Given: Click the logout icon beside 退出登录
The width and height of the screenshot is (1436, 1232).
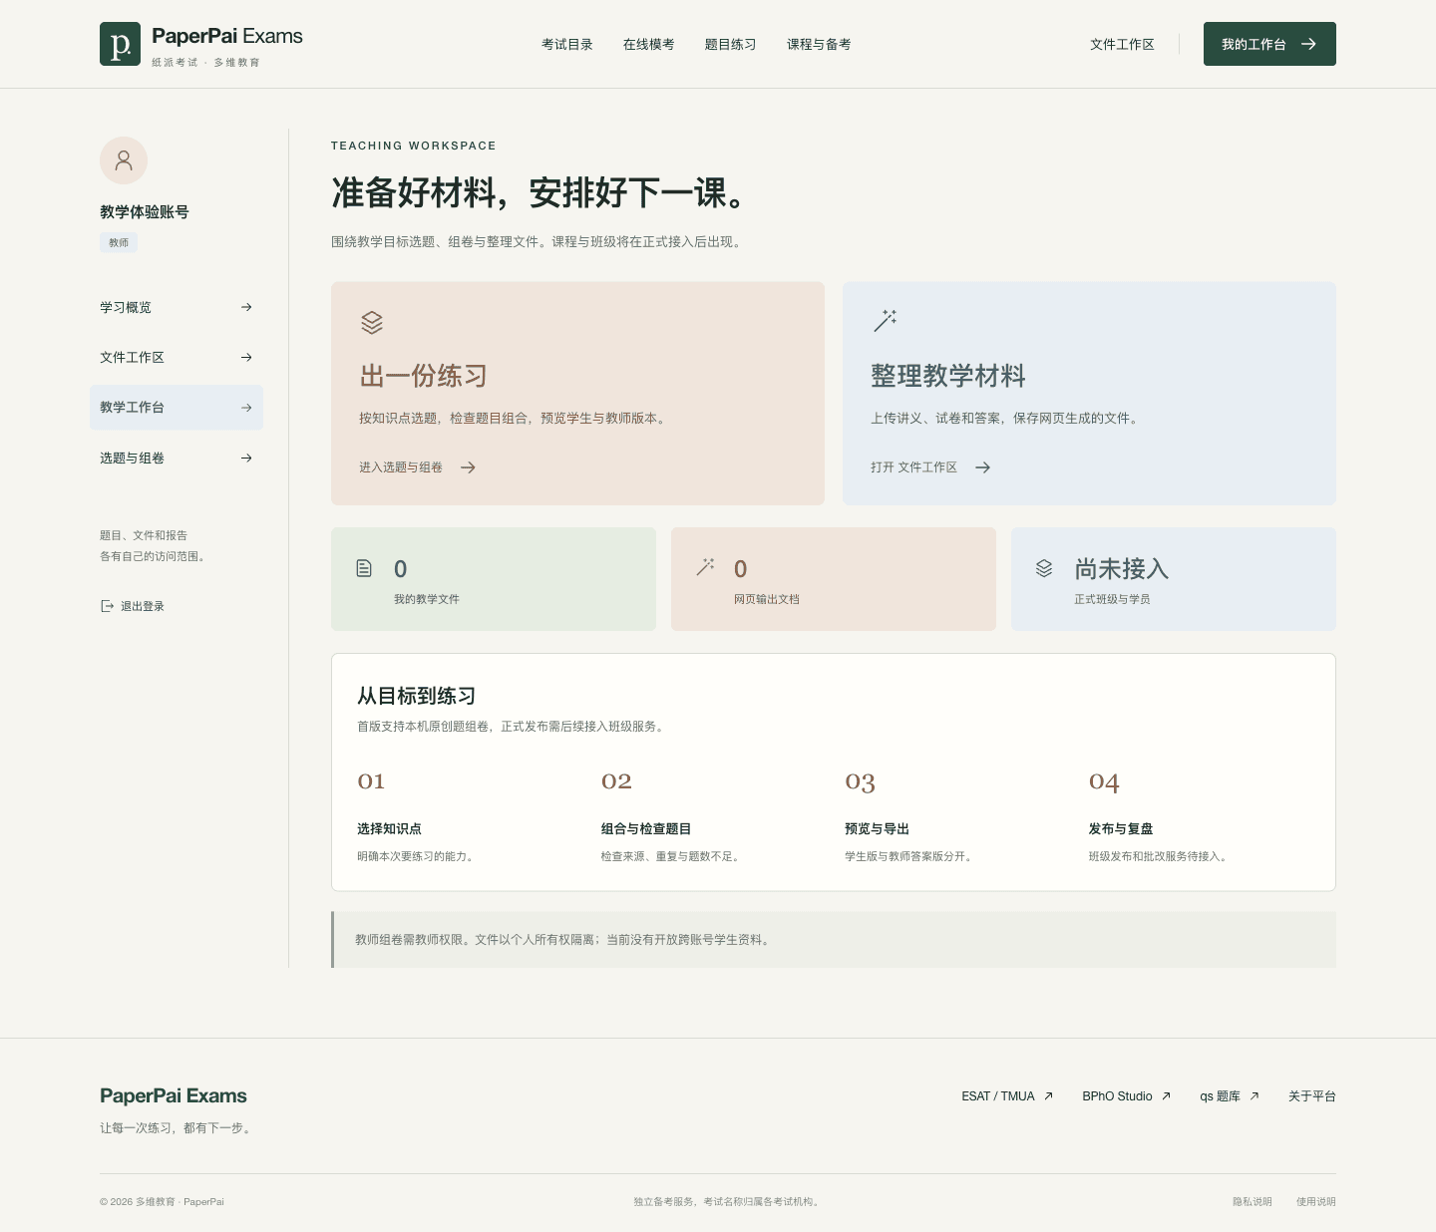Looking at the screenshot, I should point(107,606).
